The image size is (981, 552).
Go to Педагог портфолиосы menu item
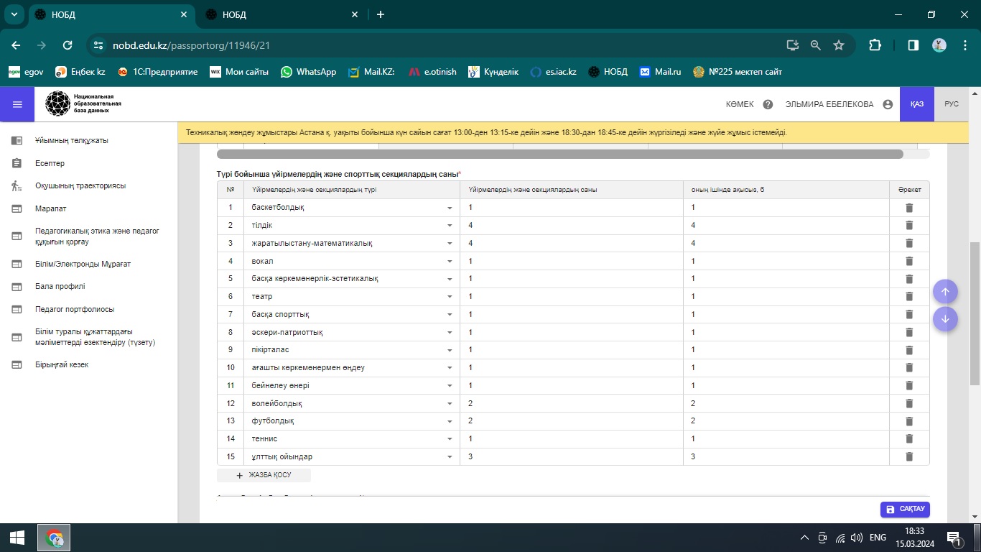point(75,309)
